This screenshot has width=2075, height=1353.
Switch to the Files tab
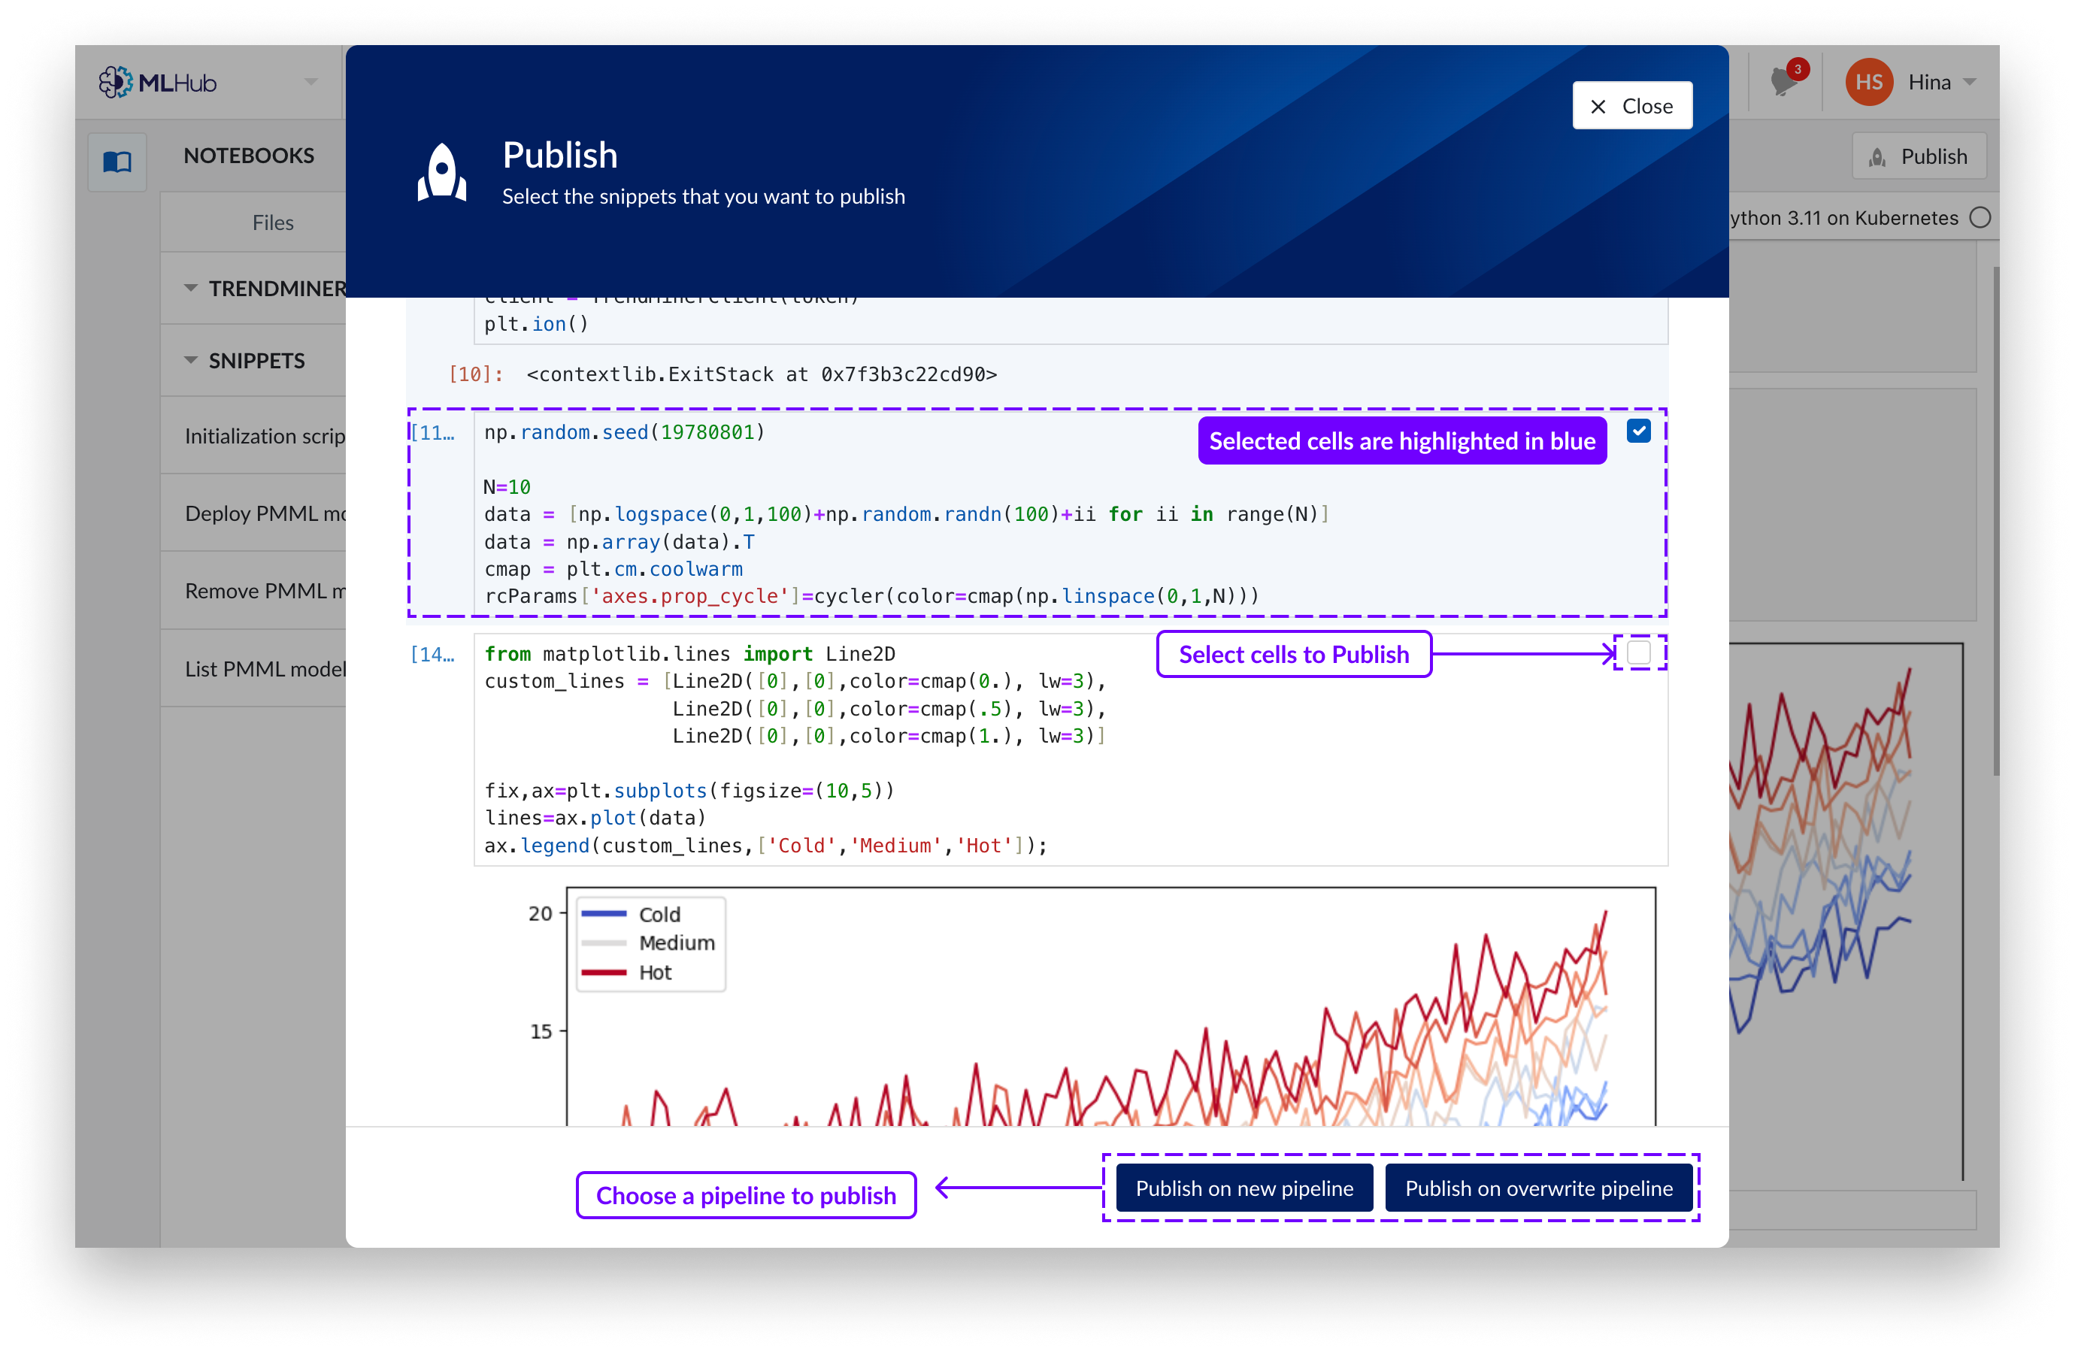[273, 223]
